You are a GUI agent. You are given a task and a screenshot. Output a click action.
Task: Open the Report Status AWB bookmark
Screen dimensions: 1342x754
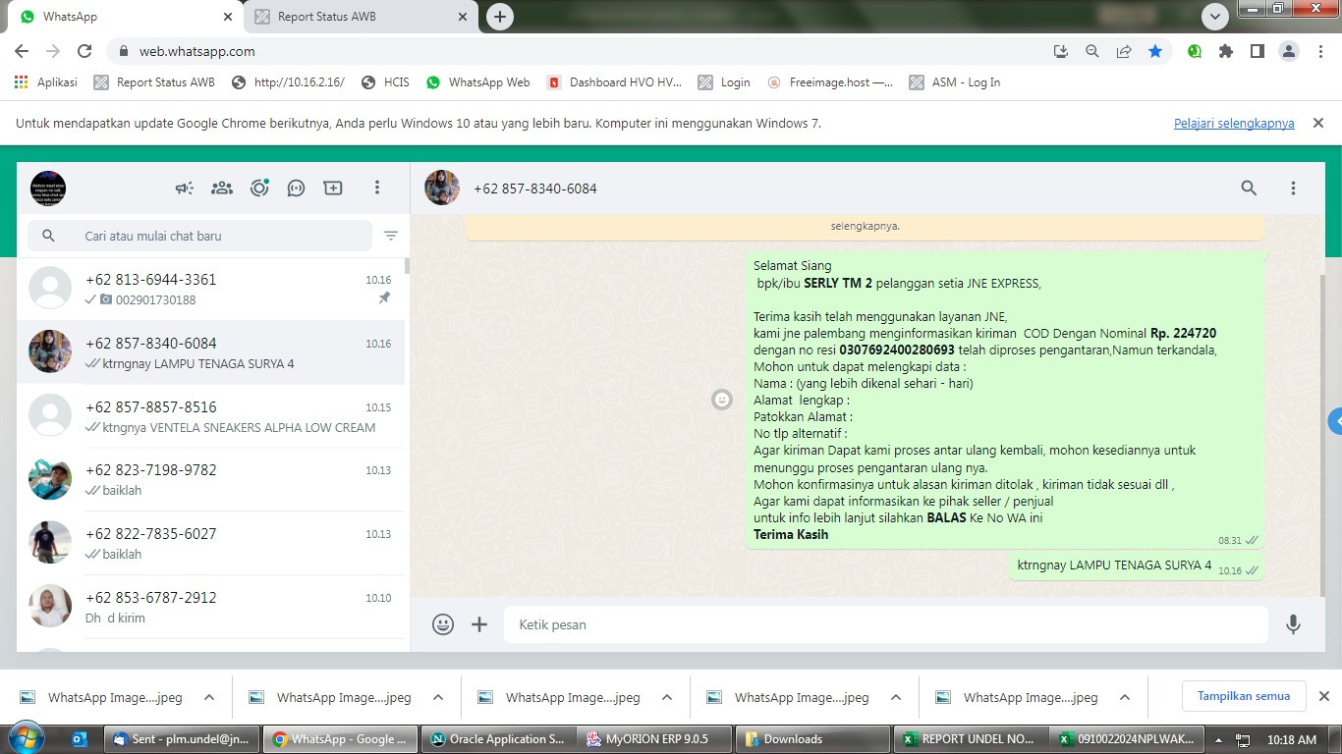click(x=154, y=82)
